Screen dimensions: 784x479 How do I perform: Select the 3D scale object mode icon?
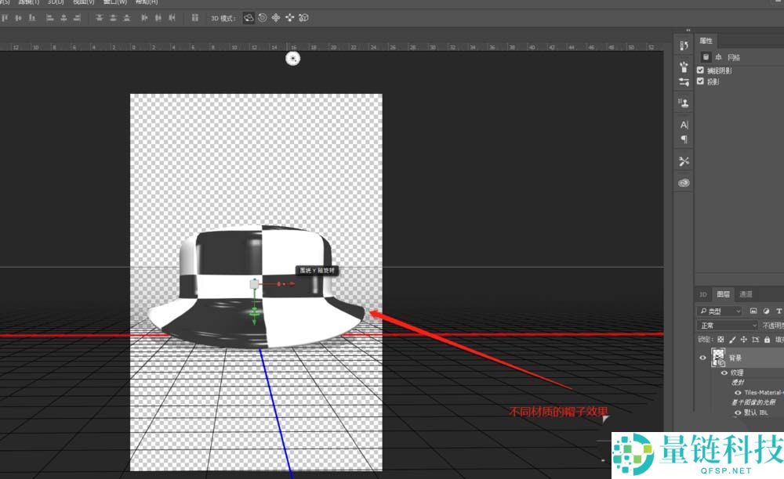[x=303, y=17]
